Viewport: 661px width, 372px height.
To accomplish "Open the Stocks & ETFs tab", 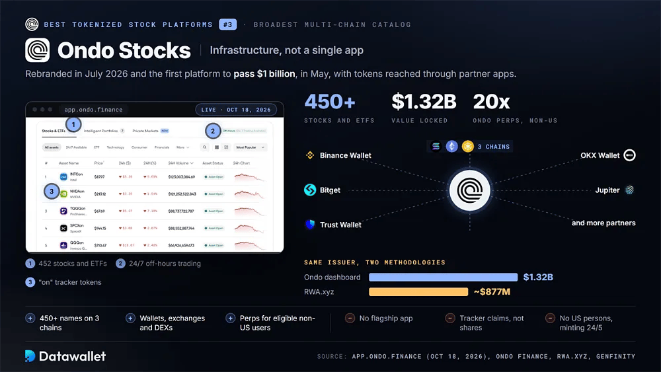I will pos(54,131).
